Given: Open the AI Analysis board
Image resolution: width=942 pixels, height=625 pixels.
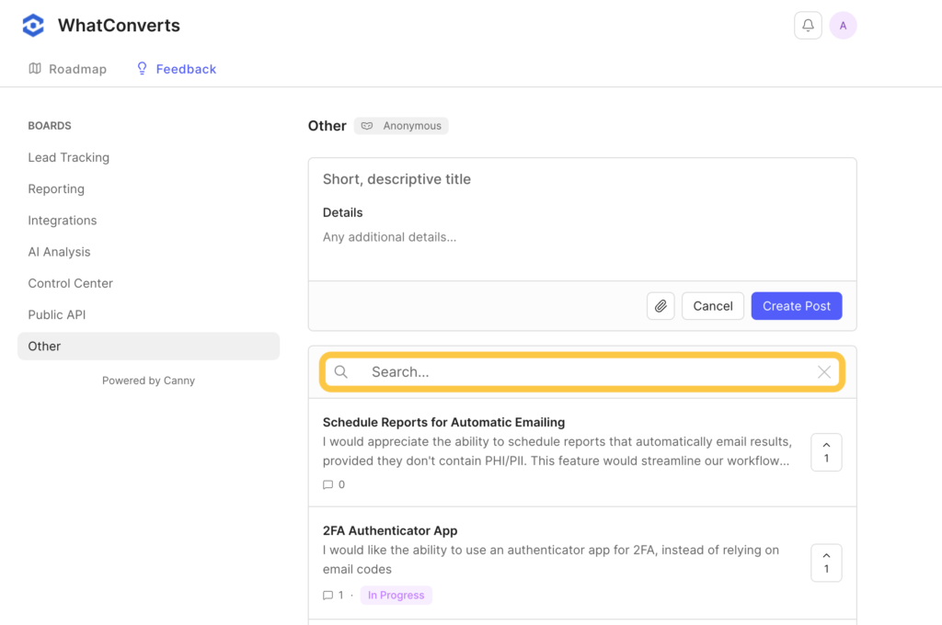Looking at the screenshot, I should tap(59, 251).
